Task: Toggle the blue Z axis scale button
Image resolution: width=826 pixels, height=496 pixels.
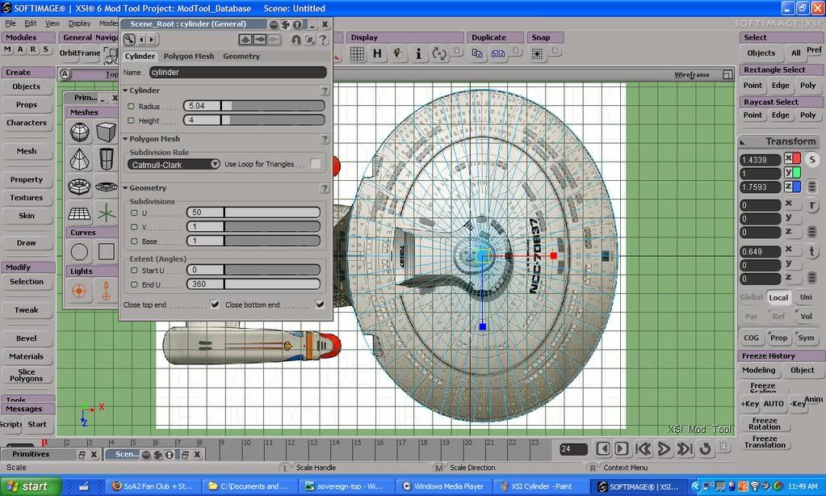Action: (x=792, y=186)
